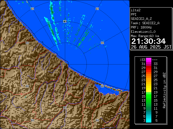Click the SEAICE2_A_Z product name
Image resolution: width=173 pixels, height=129 pixels.
141,19
